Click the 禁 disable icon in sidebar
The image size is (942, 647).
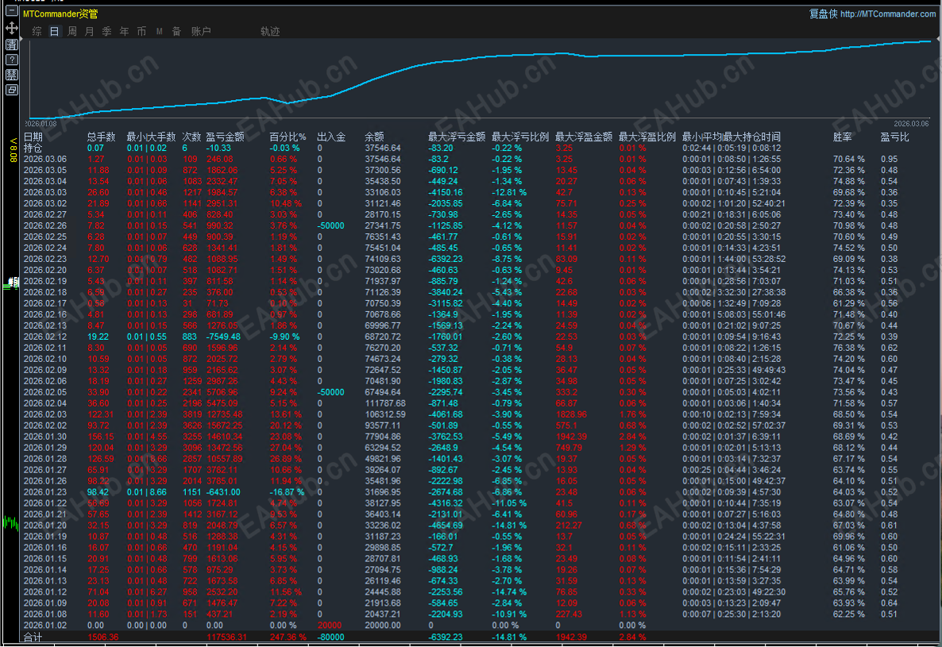(12, 75)
